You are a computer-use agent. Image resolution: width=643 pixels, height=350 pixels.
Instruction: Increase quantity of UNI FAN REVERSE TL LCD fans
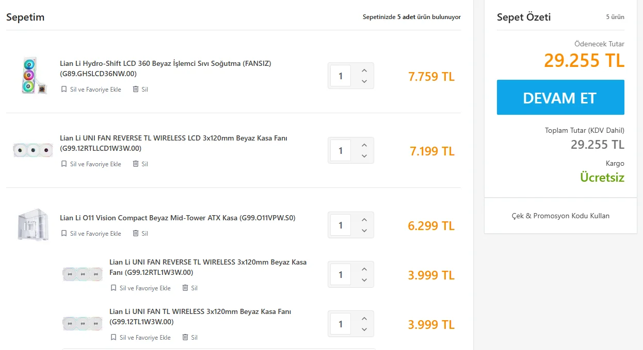(364, 145)
